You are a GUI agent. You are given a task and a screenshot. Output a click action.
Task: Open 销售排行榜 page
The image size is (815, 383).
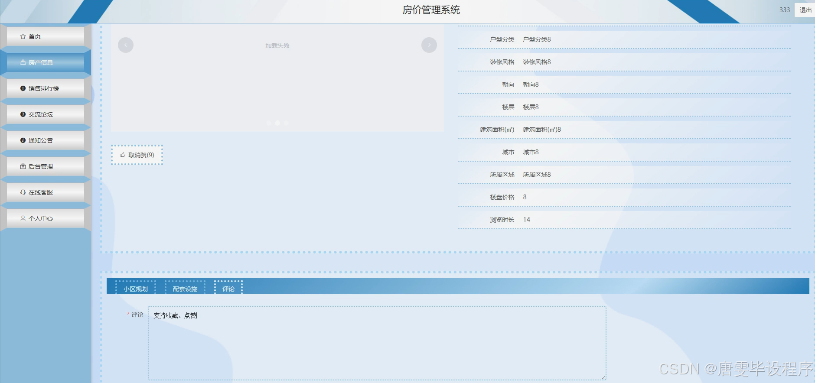click(46, 88)
